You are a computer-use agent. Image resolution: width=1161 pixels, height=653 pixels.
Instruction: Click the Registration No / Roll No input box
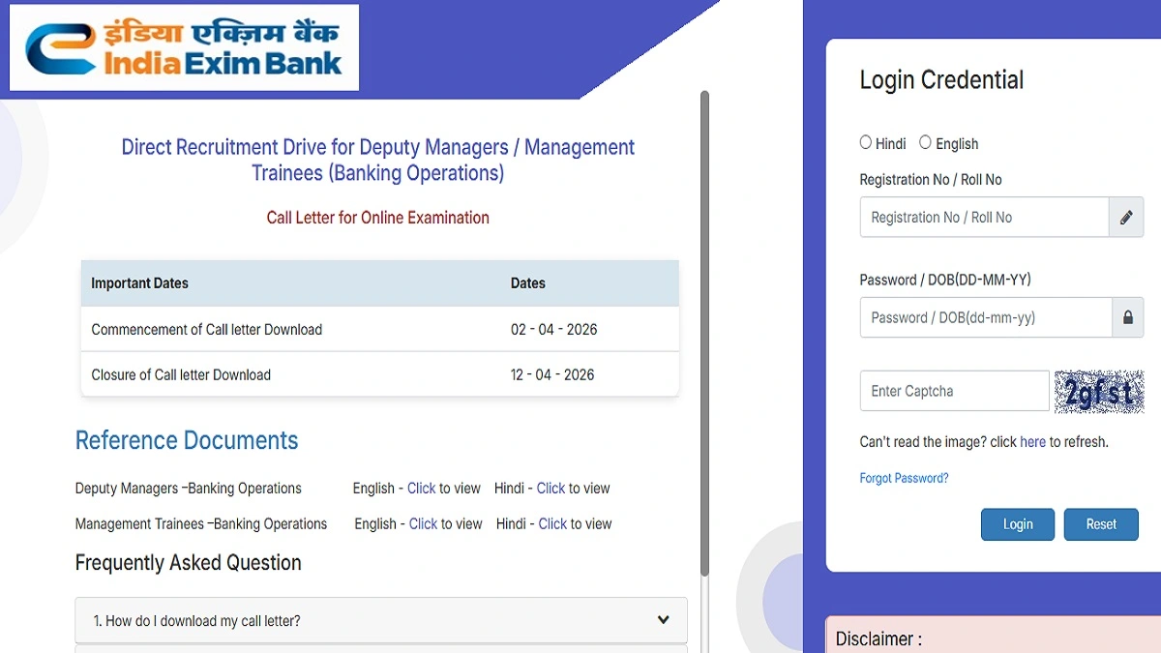(x=983, y=217)
